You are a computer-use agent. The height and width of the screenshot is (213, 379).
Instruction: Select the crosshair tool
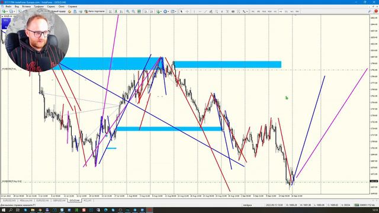point(187,11)
